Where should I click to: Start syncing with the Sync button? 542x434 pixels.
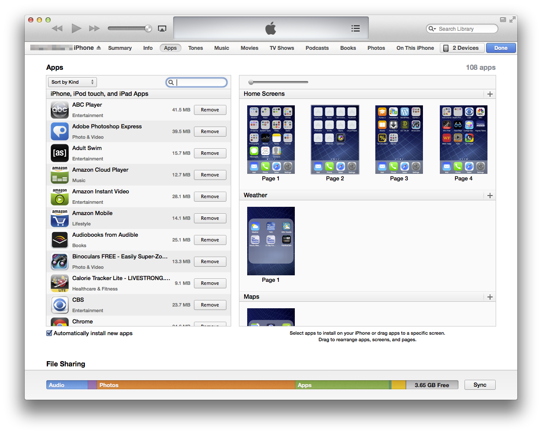coord(480,385)
